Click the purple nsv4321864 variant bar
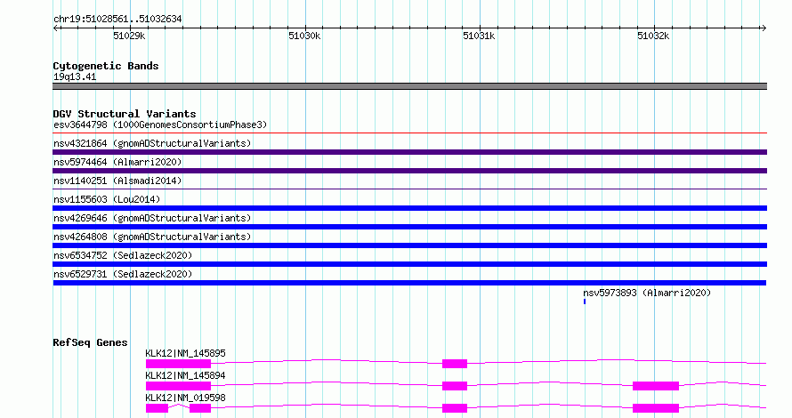 409,152
